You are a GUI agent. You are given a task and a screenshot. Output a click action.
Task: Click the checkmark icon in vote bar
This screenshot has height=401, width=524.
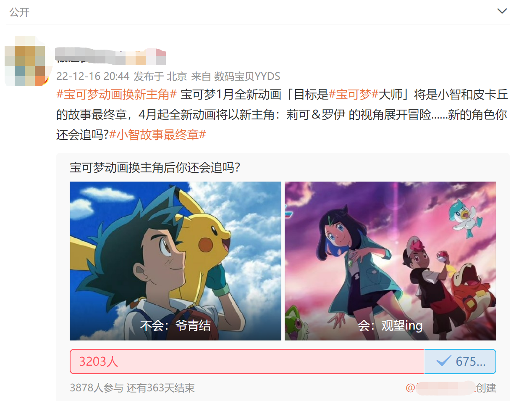[444, 361]
